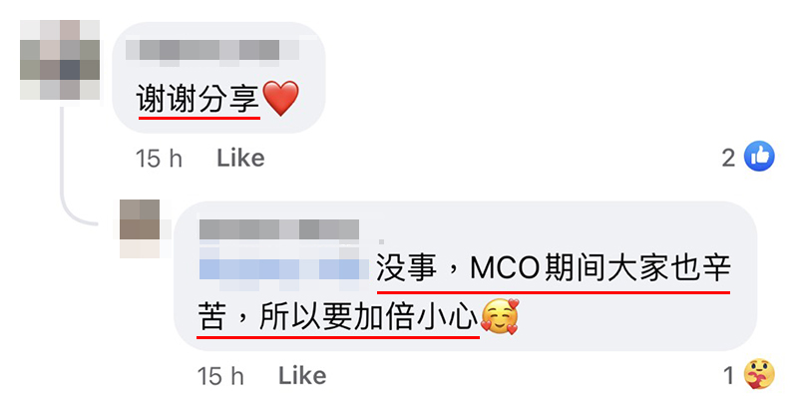Click the blue highlighted mention tag in reply

tap(283, 268)
